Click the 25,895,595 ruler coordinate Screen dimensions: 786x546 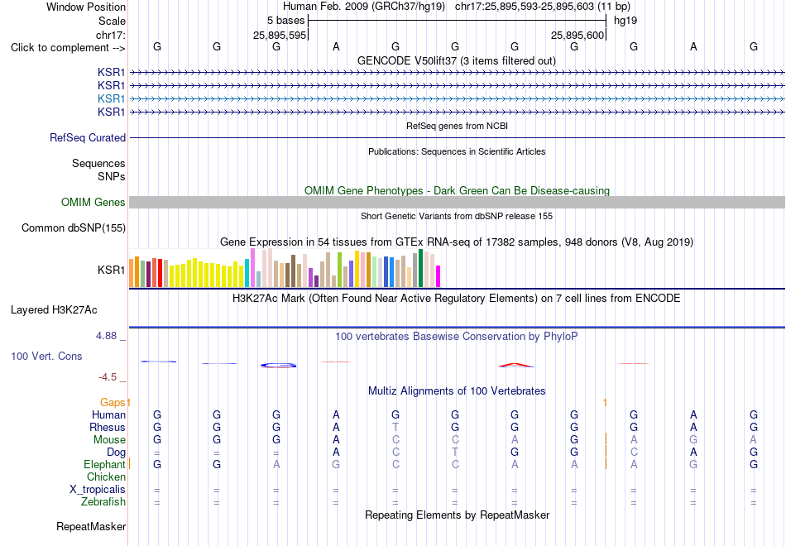[279, 35]
